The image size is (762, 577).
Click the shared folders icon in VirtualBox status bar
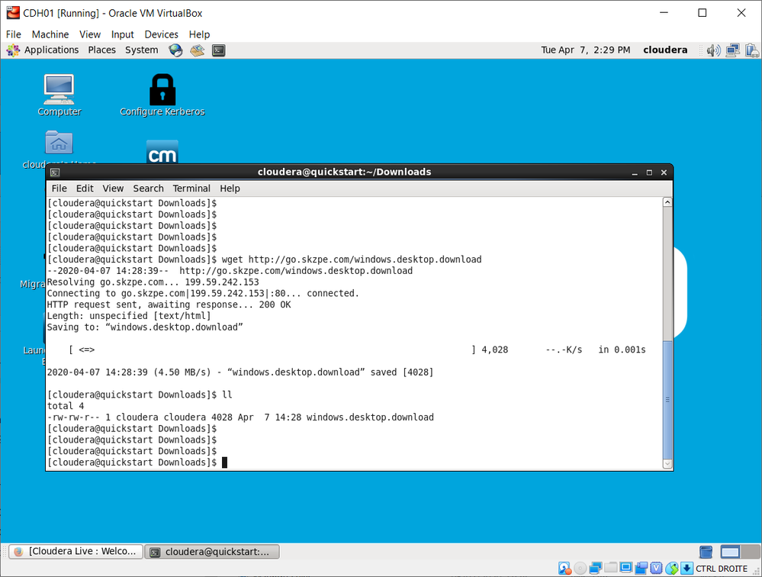click(x=610, y=567)
